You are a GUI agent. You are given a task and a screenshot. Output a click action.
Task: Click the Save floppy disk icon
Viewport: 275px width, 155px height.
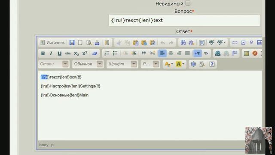[x=72, y=43]
